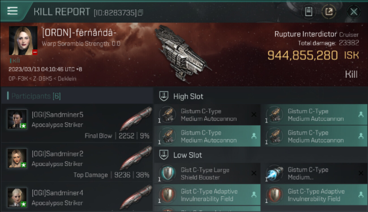
Task: Open the Sandminer2 pilot portrait
Action: 17,158
